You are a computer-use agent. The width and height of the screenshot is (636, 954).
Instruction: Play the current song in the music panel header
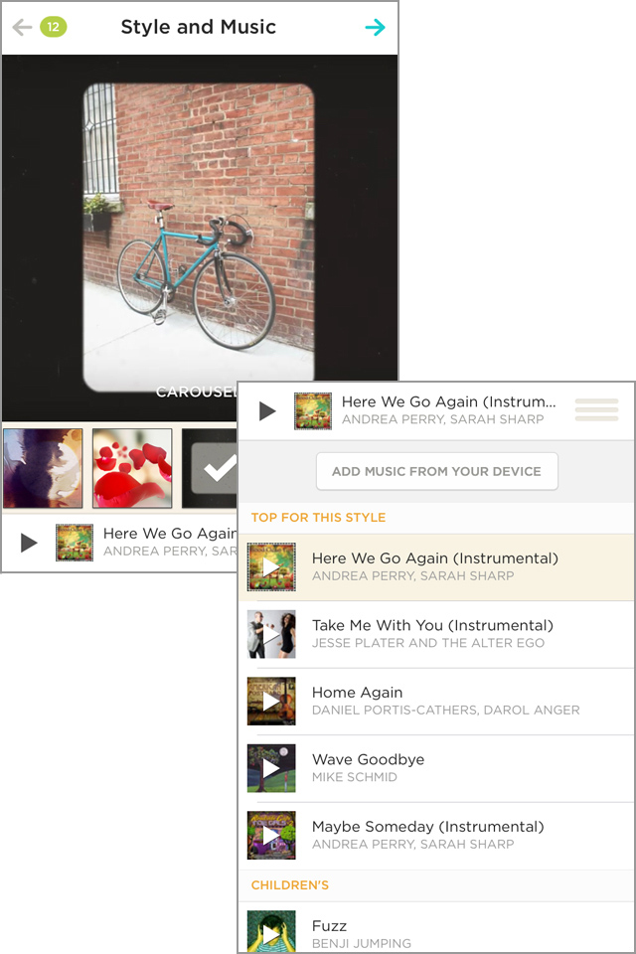click(x=267, y=410)
